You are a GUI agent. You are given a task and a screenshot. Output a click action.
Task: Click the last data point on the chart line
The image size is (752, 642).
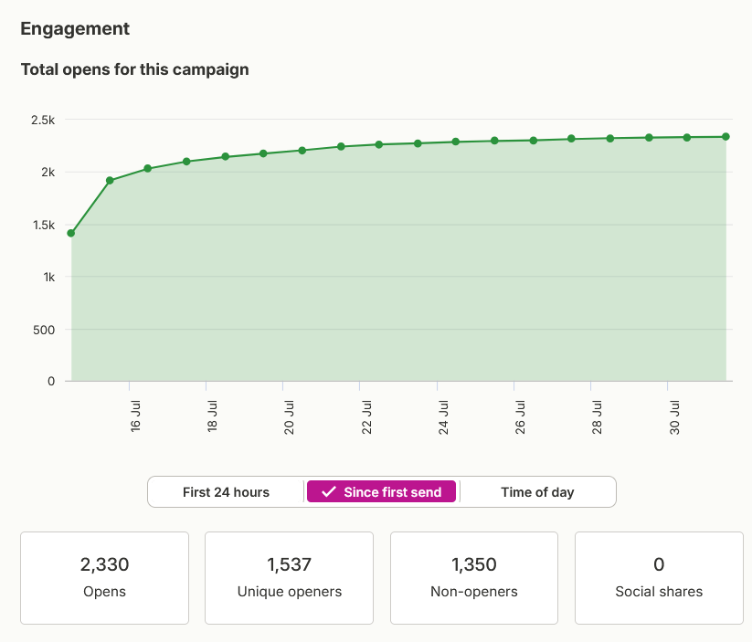pos(726,137)
